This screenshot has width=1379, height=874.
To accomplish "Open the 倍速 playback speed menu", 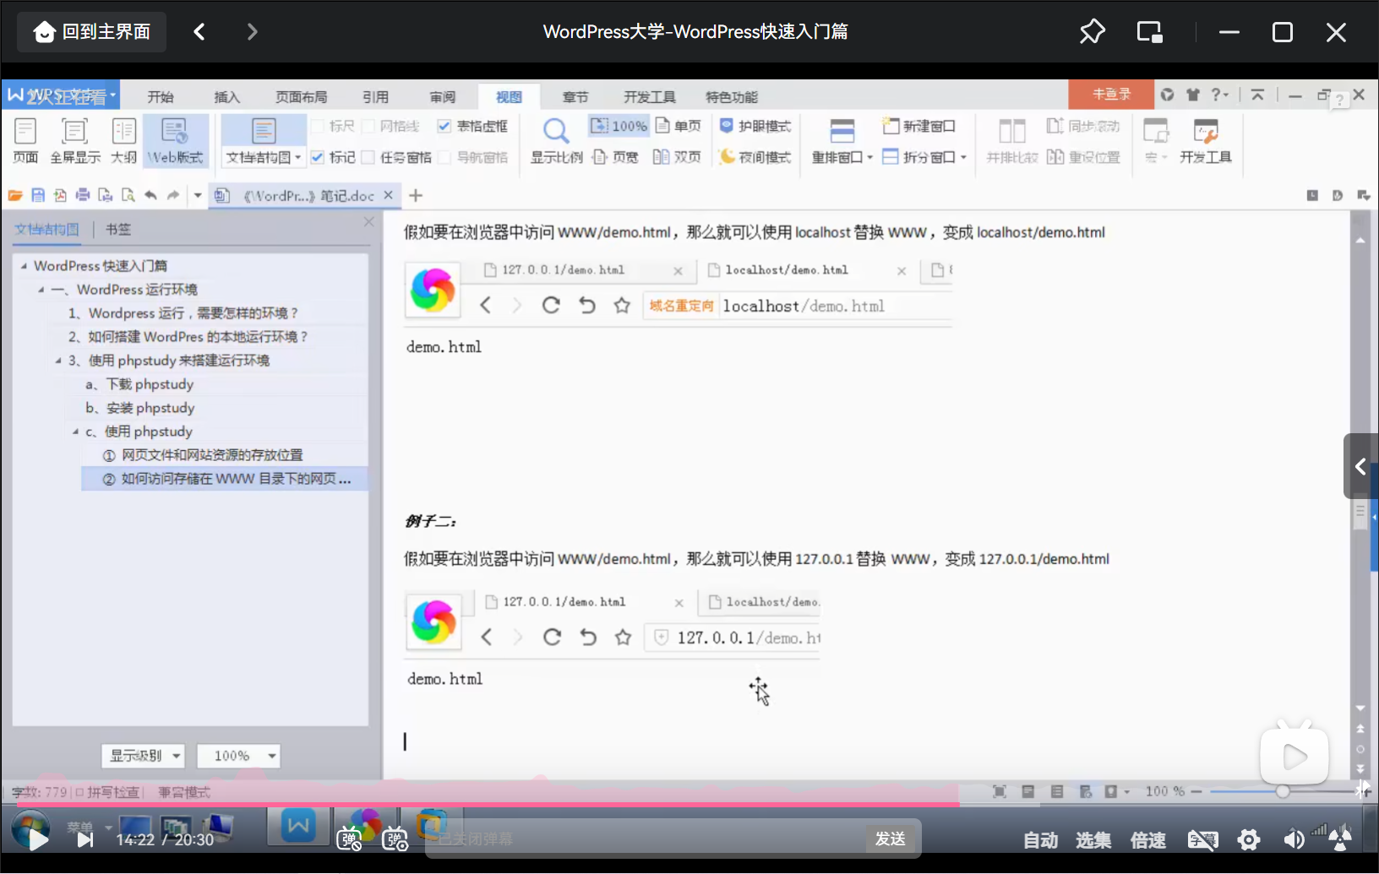I will click(x=1148, y=840).
